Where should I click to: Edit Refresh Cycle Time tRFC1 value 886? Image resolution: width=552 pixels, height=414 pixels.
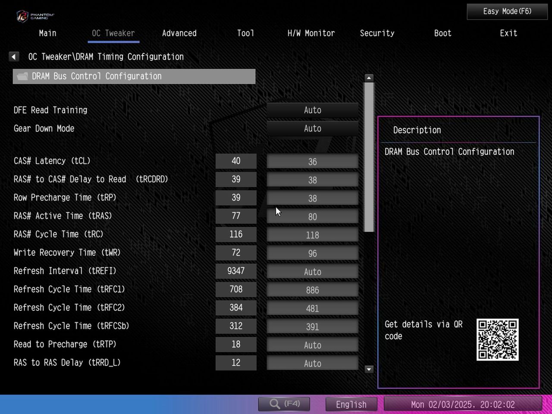tap(313, 290)
